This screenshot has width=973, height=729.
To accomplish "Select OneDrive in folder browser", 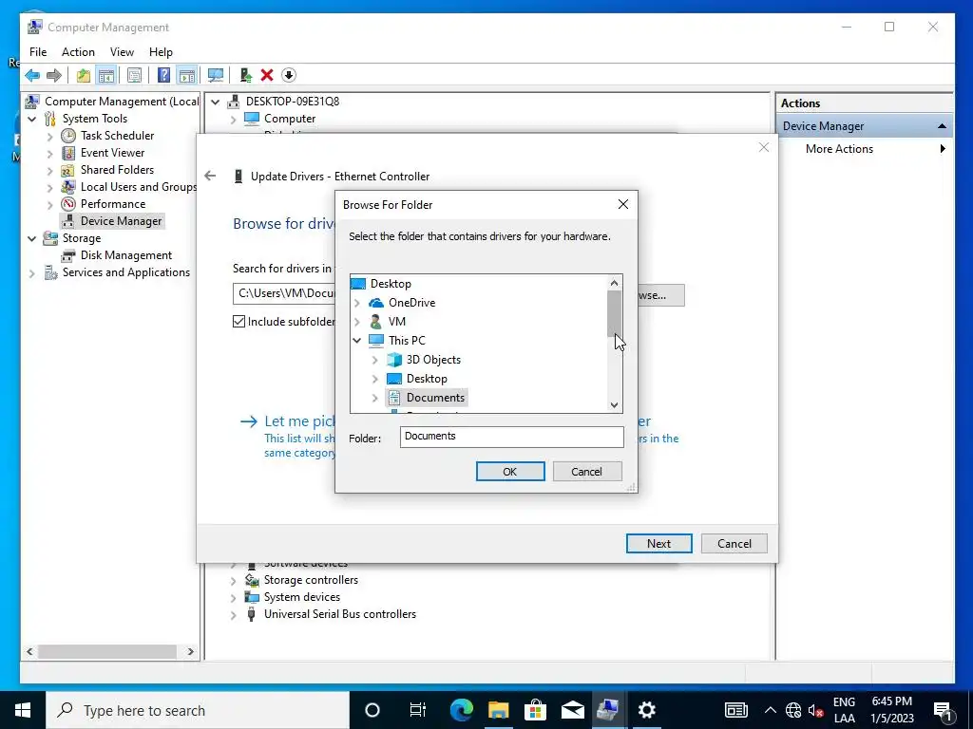I will [411, 303].
